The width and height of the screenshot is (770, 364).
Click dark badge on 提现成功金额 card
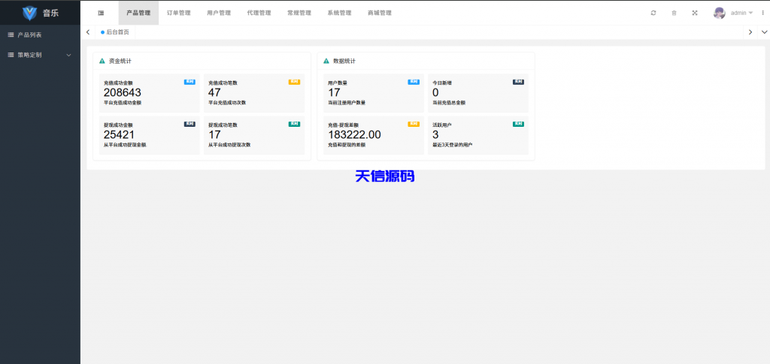click(x=189, y=125)
